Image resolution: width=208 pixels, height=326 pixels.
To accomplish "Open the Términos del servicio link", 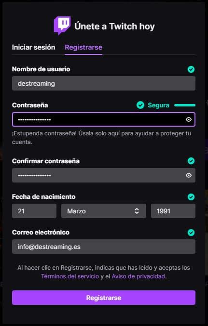I will (70, 276).
